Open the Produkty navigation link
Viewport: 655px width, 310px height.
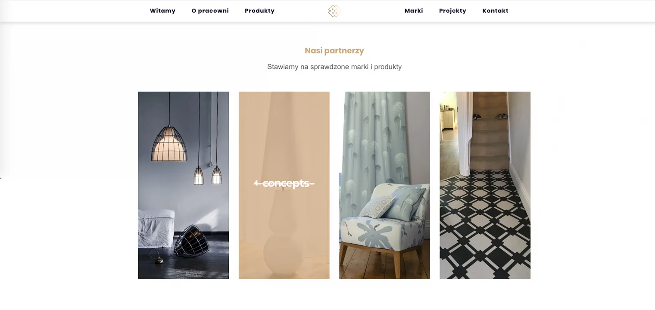pos(259,11)
